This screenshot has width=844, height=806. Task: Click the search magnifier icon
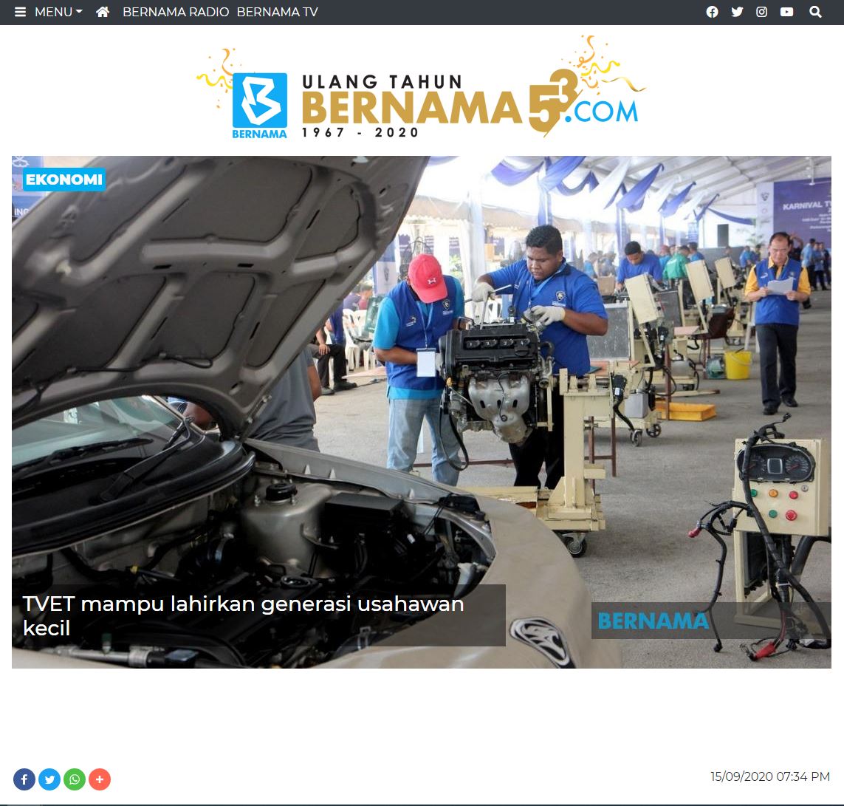pyautogui.click(x=815, y=12)
